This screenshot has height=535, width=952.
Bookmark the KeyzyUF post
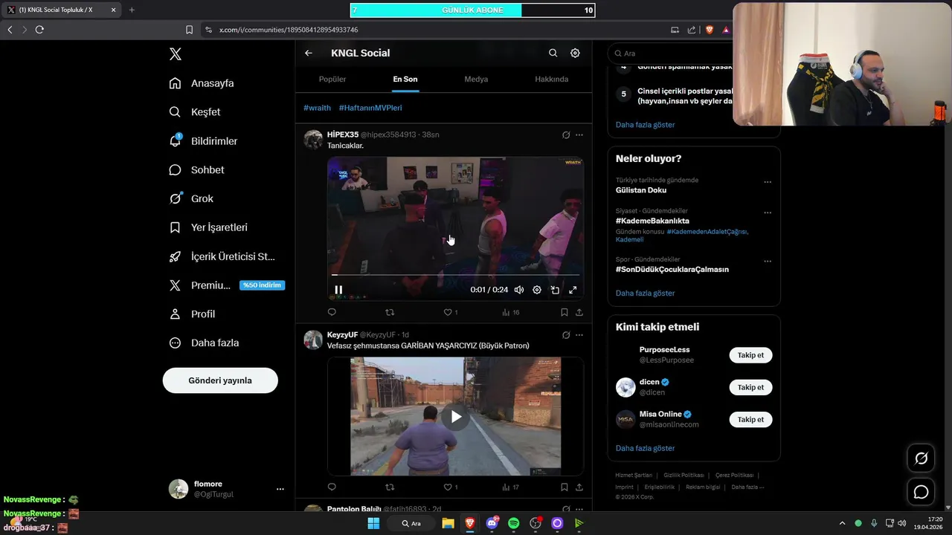565,487
